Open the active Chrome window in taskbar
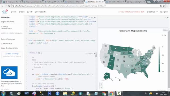The image size is (170, 96). pyautogui.click(x=111, y=94)
